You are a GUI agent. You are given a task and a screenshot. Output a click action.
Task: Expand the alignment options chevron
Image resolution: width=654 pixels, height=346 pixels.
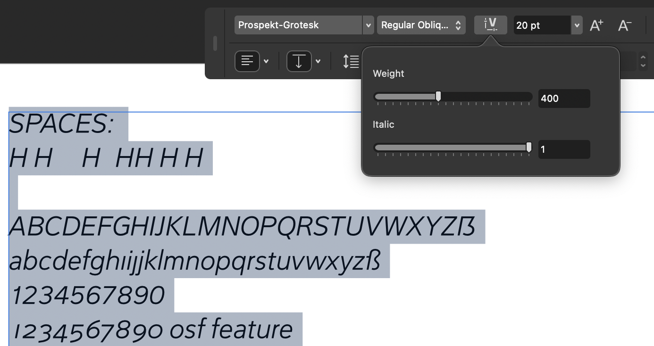click(x=266, y=61)
